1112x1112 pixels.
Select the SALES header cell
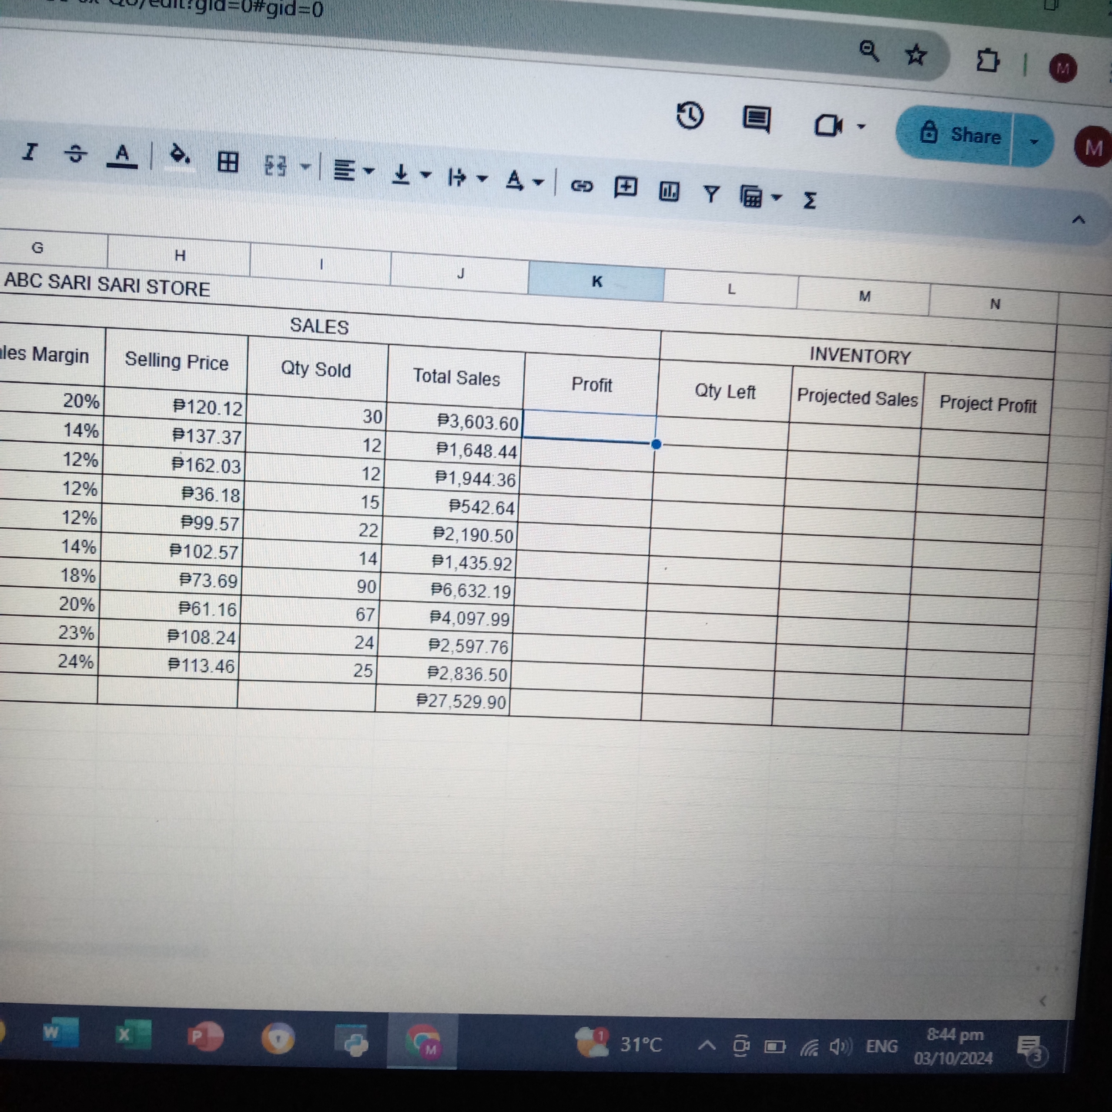coord(319,326)
